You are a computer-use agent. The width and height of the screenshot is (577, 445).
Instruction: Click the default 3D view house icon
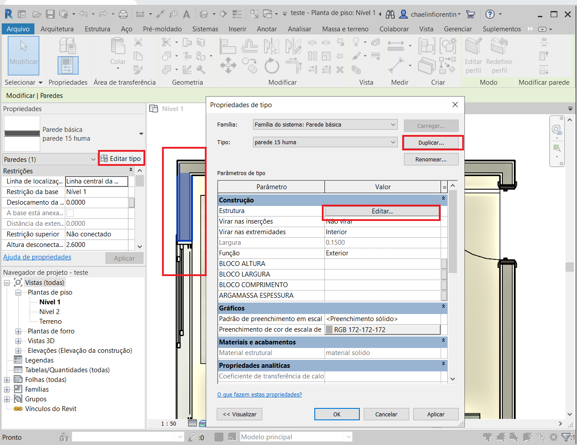204,14
